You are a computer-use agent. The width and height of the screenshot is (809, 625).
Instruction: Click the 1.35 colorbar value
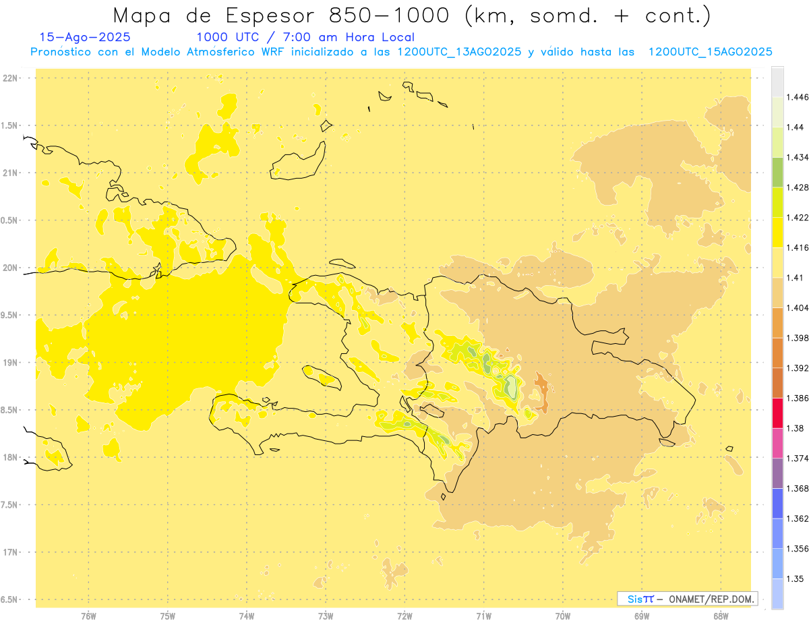pos(796,579)
